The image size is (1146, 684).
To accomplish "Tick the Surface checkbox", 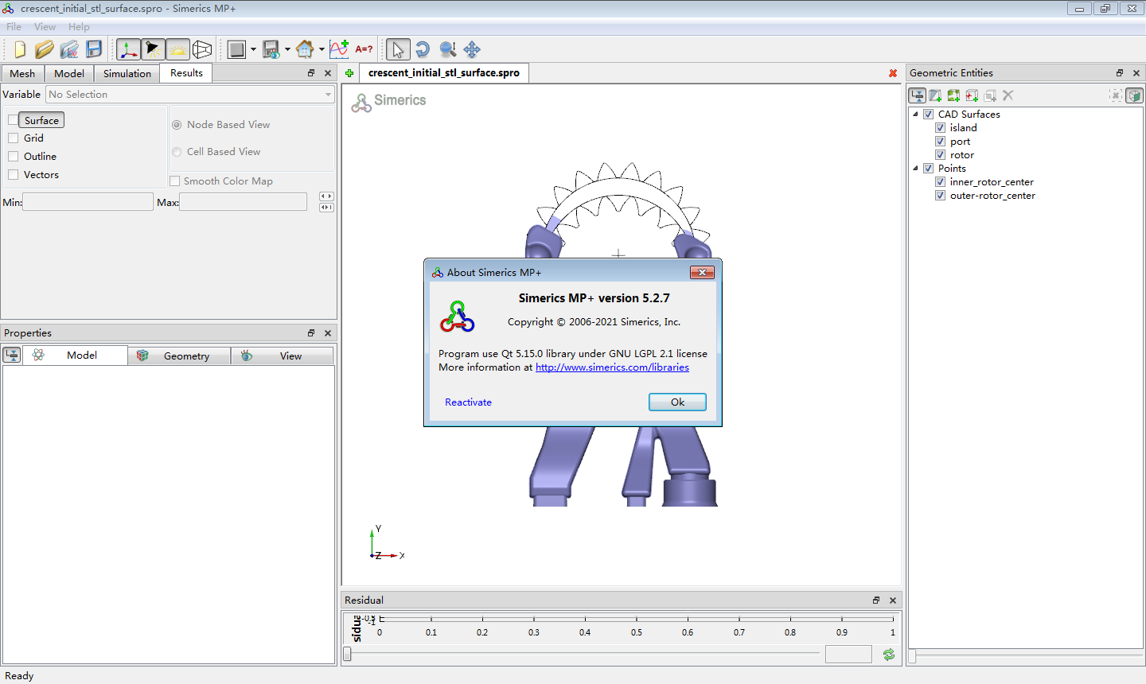I will tap(13, 120).
